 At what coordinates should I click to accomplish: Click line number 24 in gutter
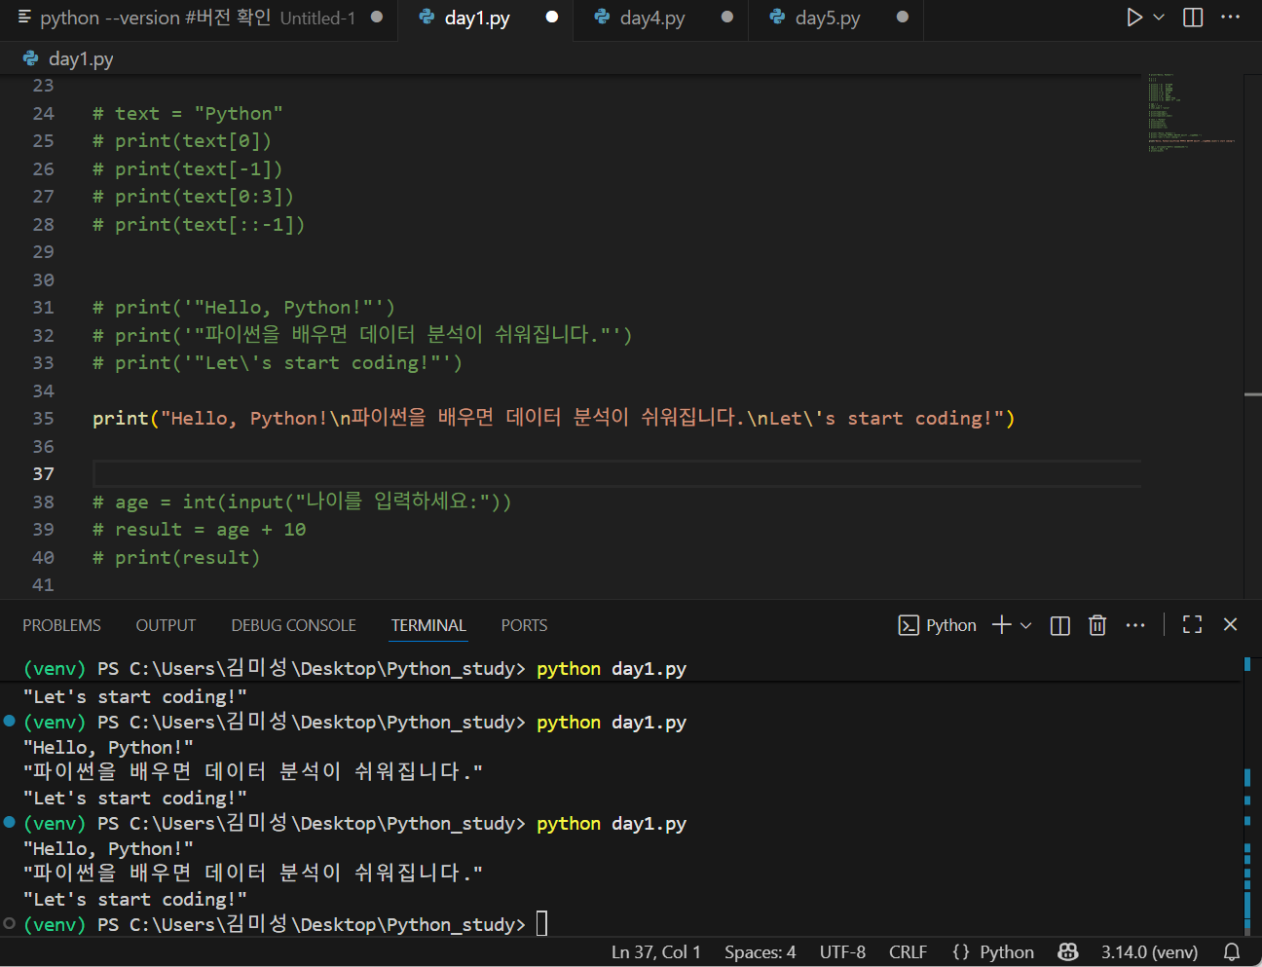43,114
